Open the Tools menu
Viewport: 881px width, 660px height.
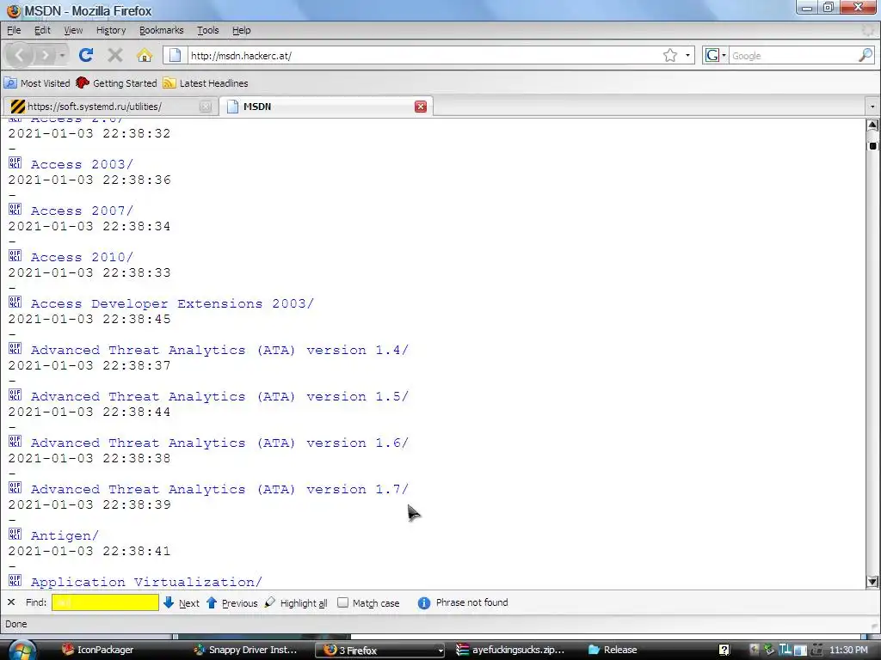[x=207, y=30]
